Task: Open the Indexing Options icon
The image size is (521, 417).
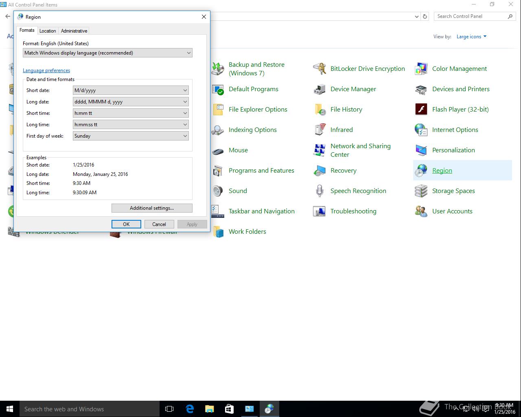Action: [218, 130]
